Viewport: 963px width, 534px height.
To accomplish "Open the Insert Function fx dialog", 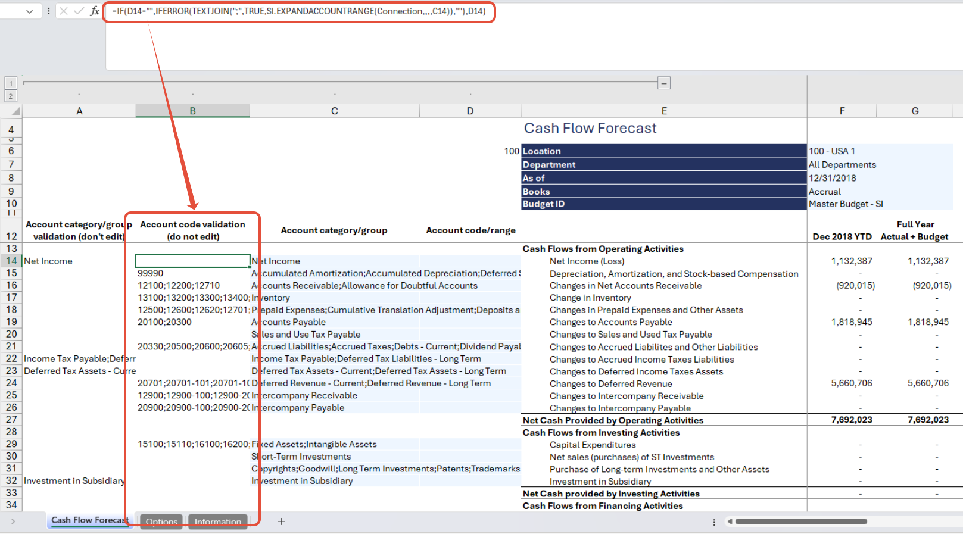I will point(94,11).
